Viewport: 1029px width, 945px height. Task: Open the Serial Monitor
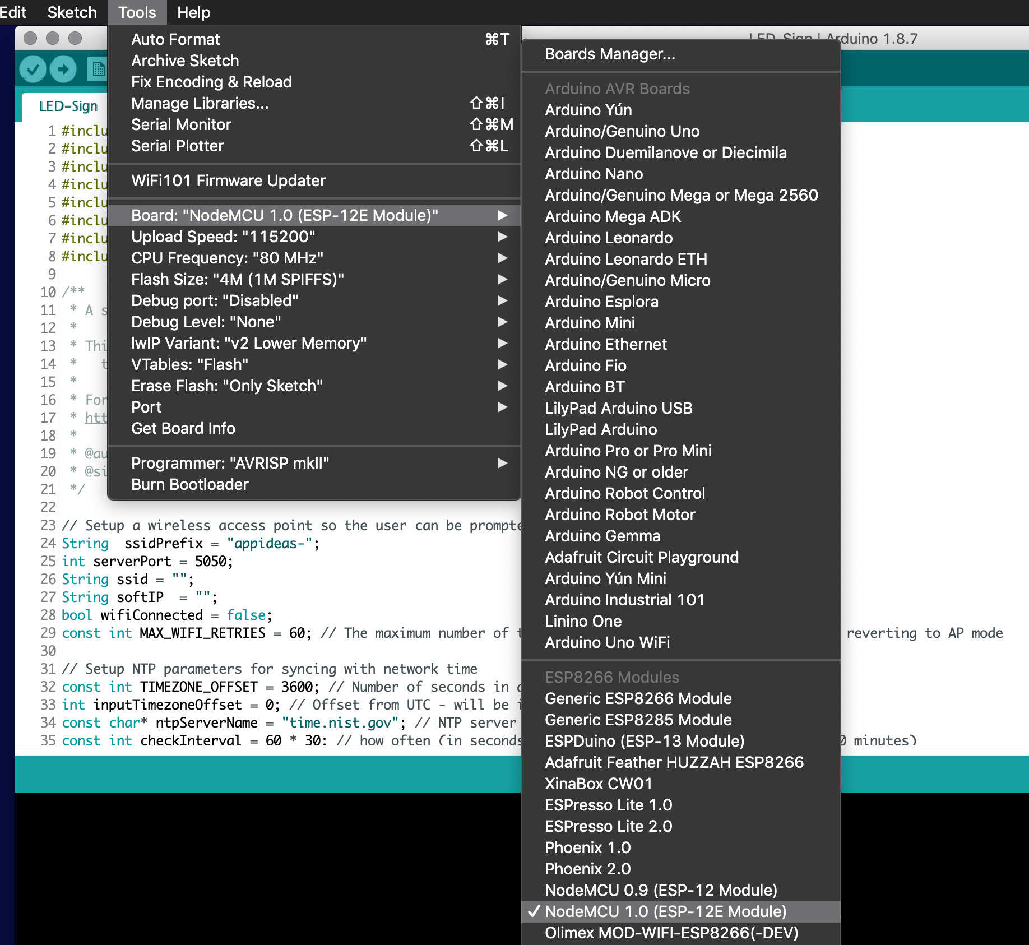180,124
